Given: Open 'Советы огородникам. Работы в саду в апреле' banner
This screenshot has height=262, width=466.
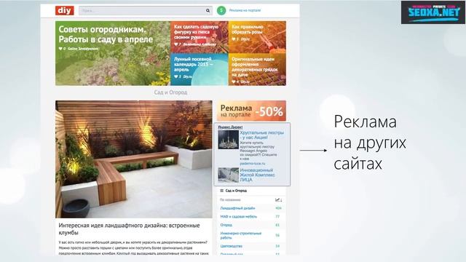Looking at the screenshot, I should tap(113, 53).
